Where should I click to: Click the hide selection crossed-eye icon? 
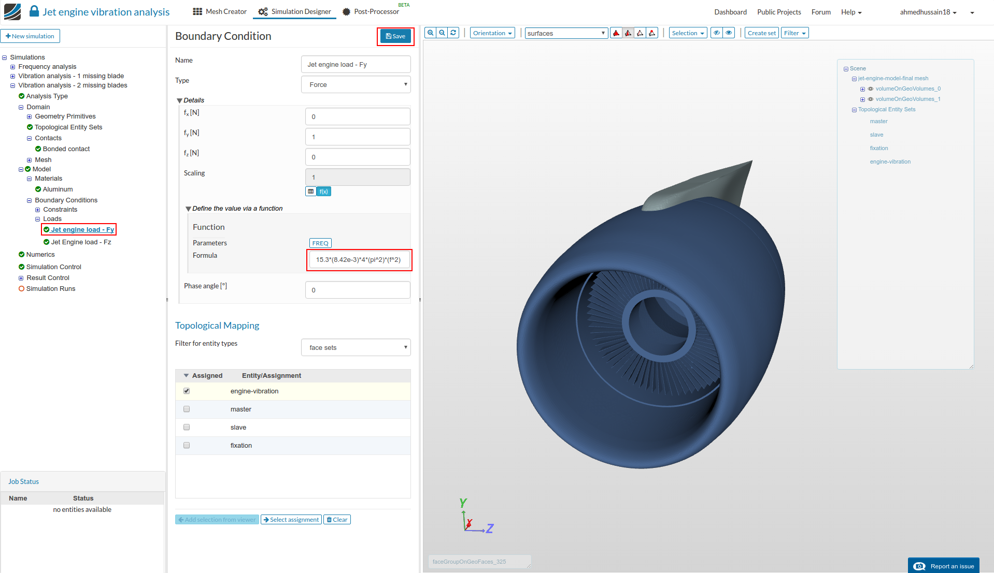717,33
